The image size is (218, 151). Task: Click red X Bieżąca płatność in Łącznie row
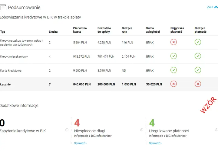click(198, 84)
